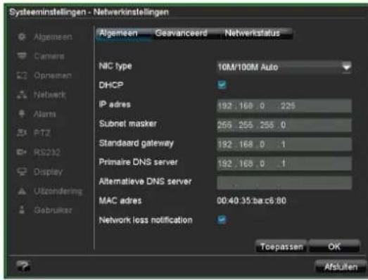Open the Algemeen sidebar section

coord(53,37)
